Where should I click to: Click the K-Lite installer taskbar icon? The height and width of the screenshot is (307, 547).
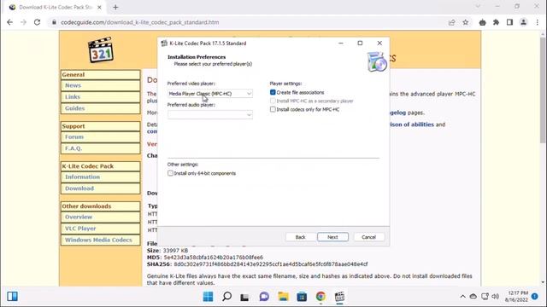pos(339,297)
